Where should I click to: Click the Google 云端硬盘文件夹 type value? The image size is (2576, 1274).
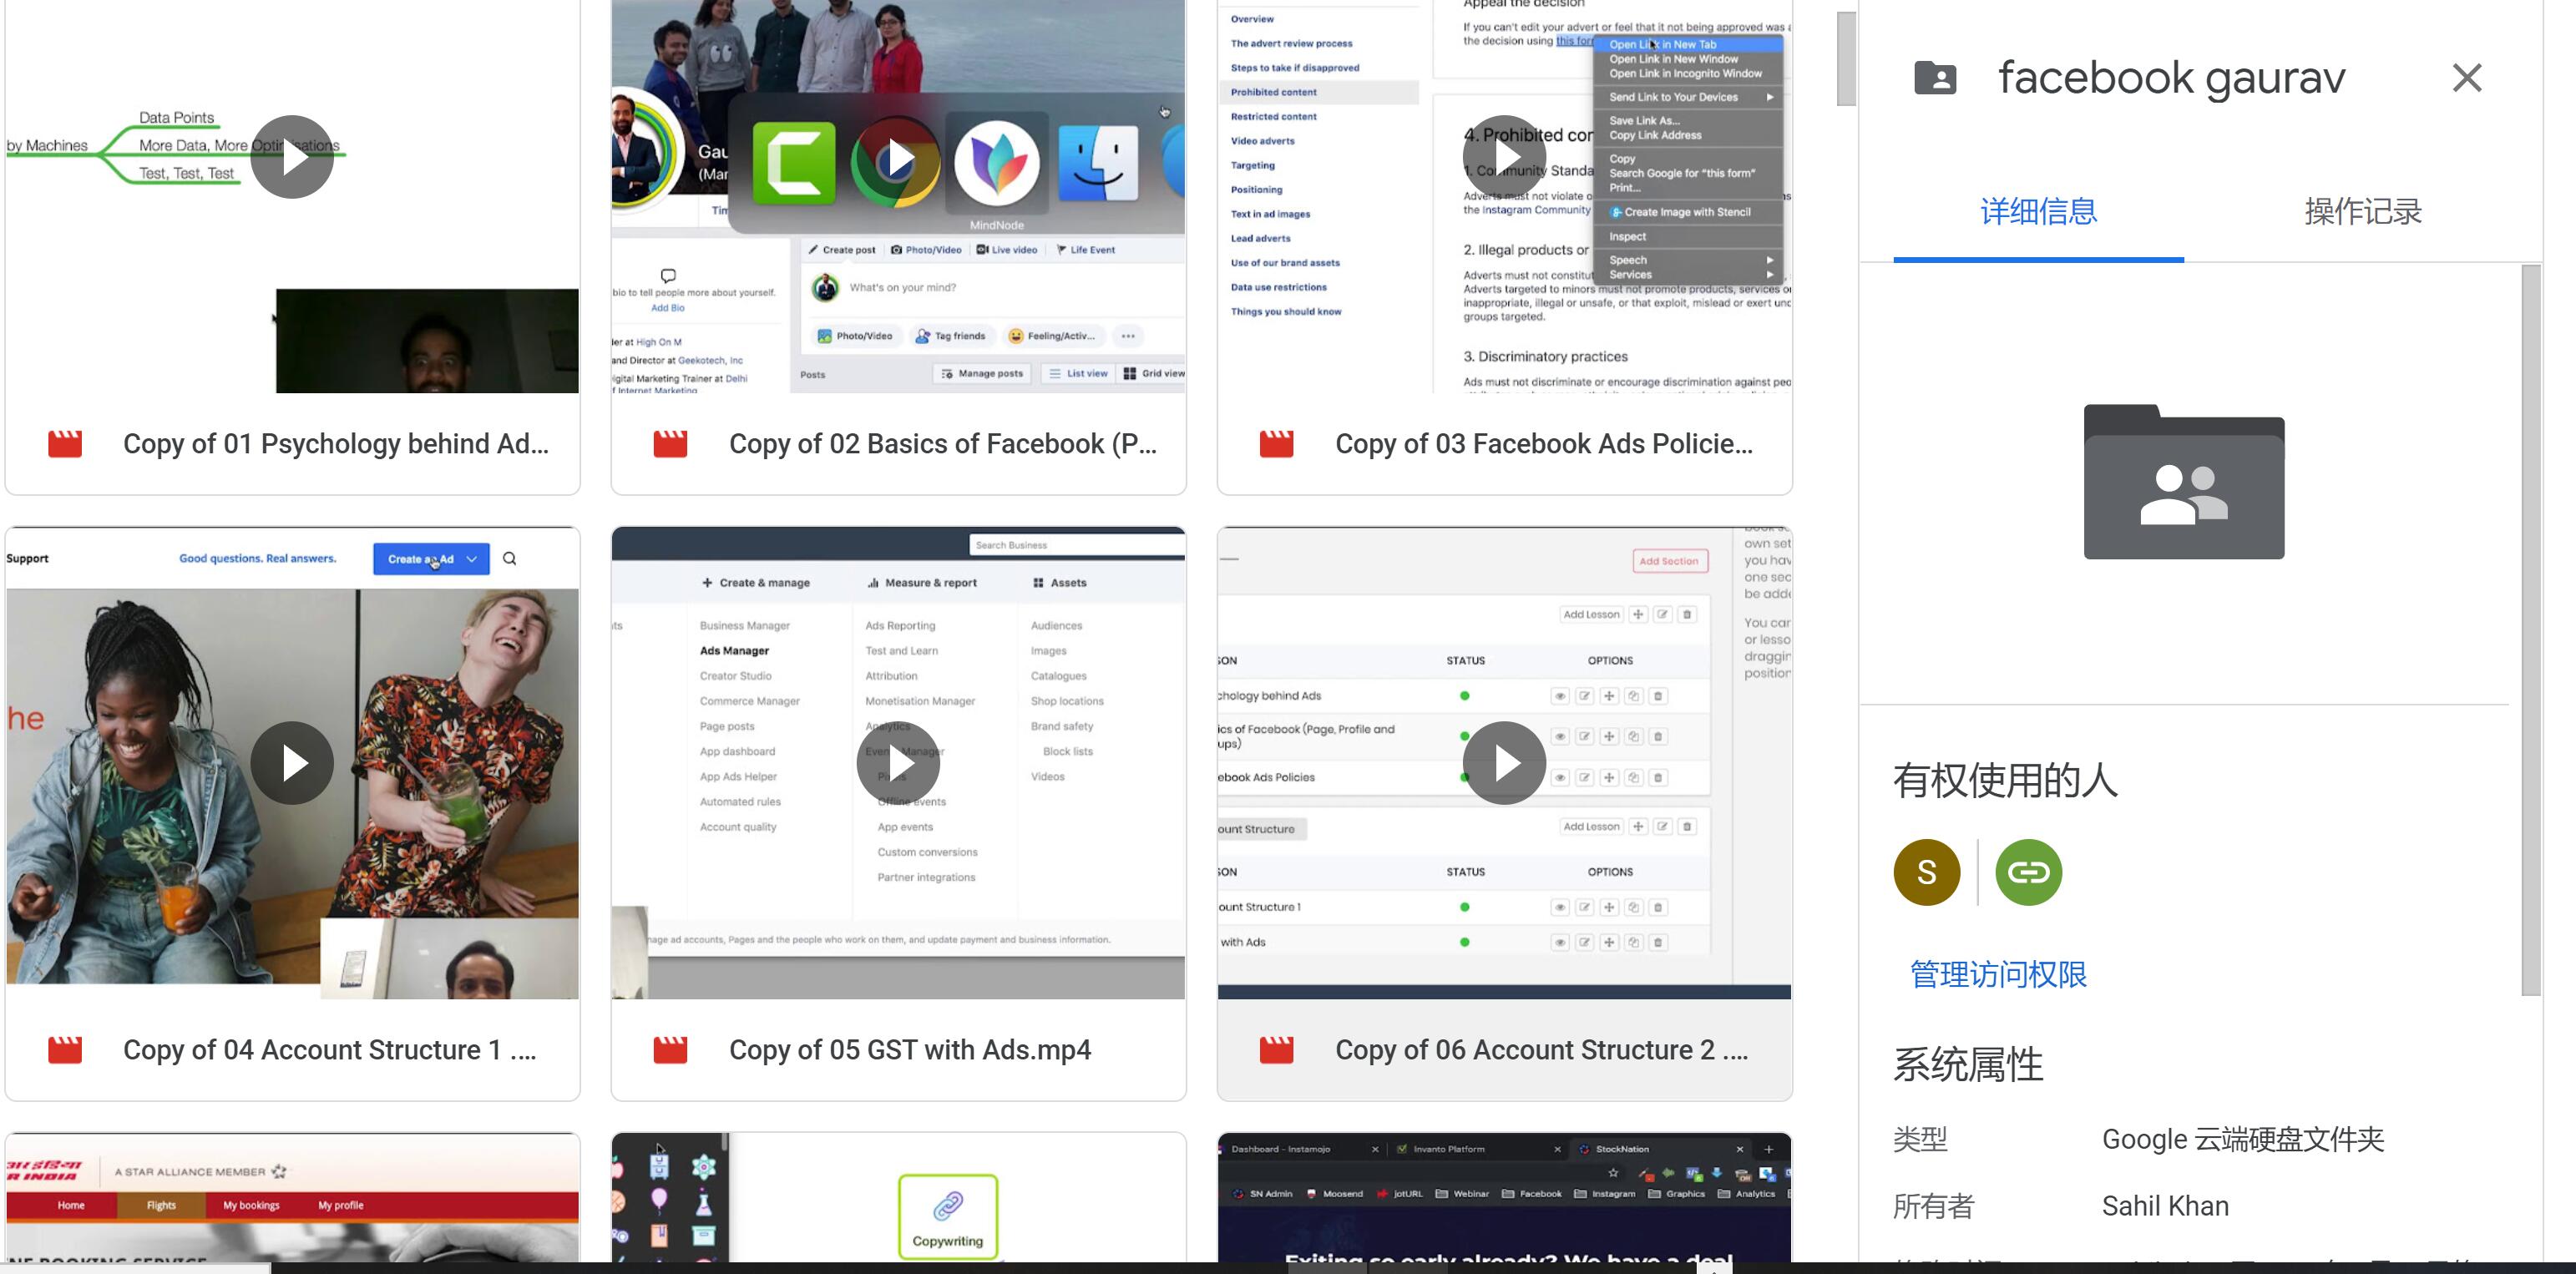[2243, 1139]
